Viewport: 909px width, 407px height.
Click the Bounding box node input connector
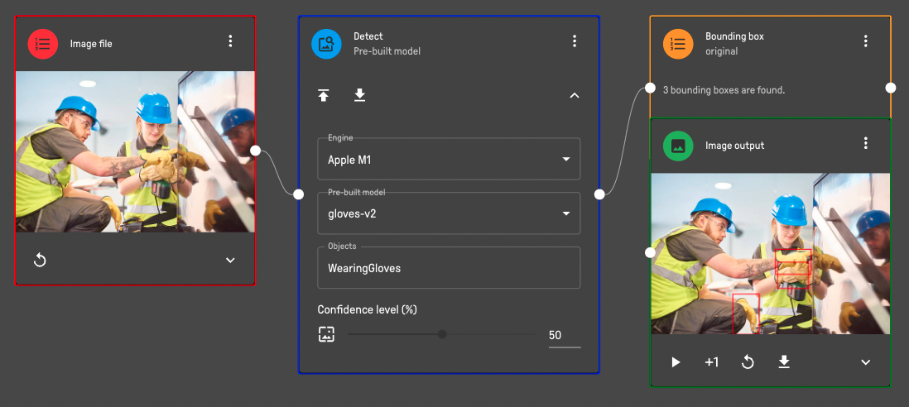tap(651, 88)
